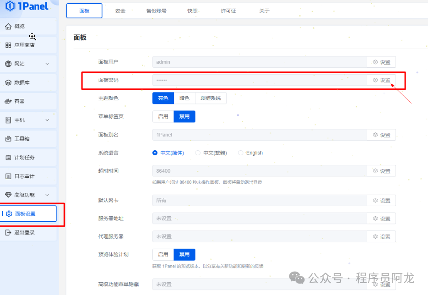Click the 数据库 layers icon
The width and height of the screenshot is (428, 295).
(8, 83)
